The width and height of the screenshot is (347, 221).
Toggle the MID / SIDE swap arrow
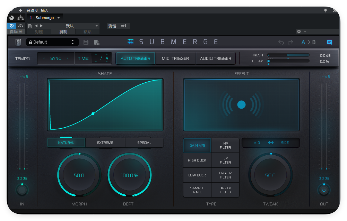tap(271, 142)
